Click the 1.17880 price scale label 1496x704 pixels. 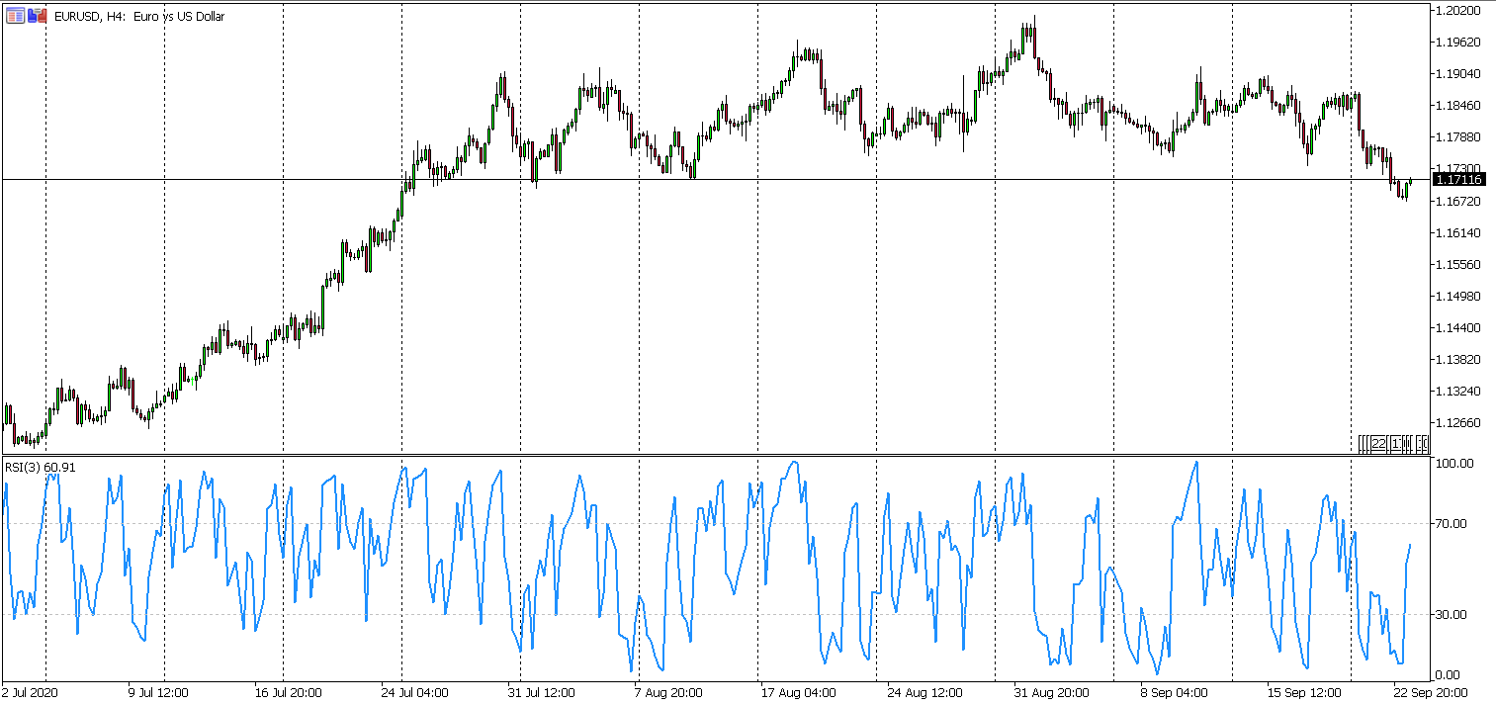(x=1457, y=137)
